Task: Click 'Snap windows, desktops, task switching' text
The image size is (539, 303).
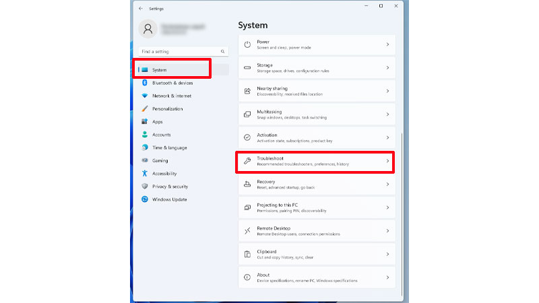Action: click(292, 117)
